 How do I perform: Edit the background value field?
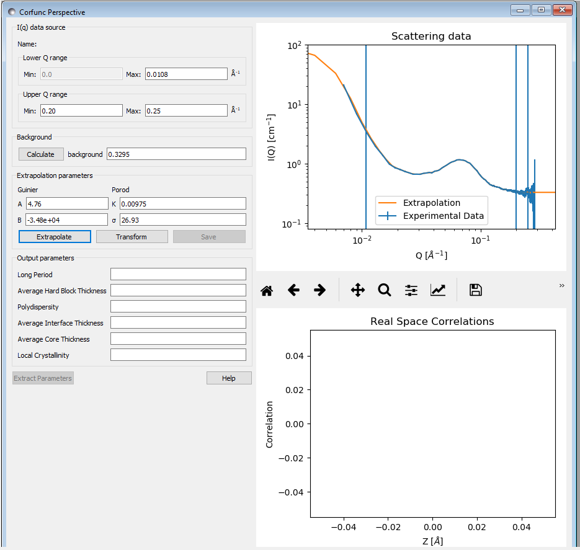click(176, 154)
